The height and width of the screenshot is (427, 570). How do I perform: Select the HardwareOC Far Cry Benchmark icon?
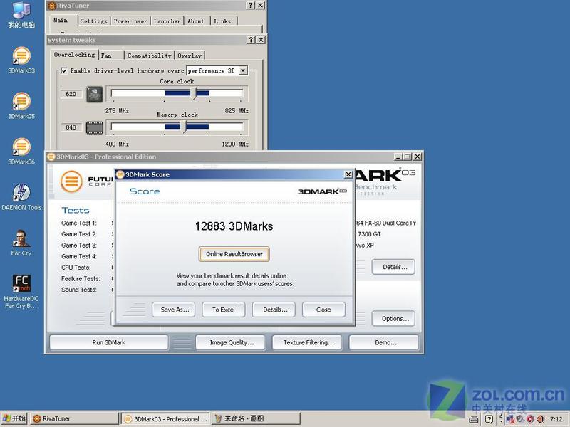[21, 292]
